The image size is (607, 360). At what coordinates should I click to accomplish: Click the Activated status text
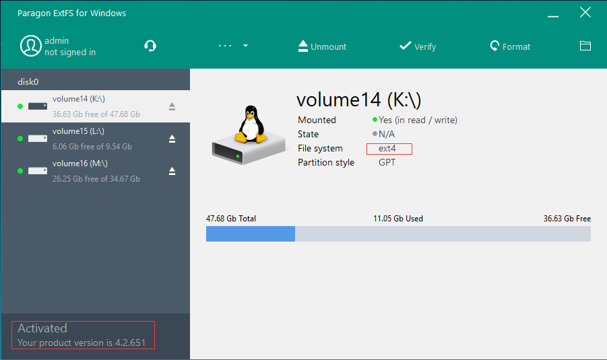[42, 328]
